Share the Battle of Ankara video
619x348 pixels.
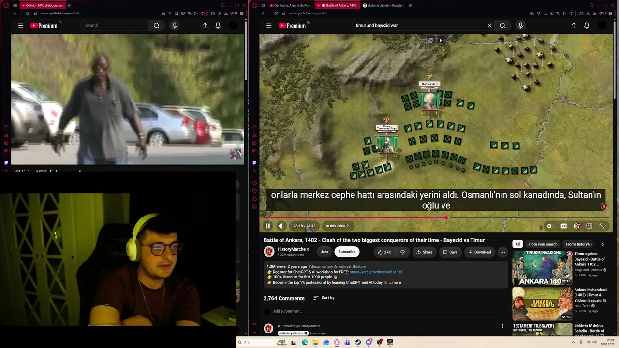pos(424,252)
